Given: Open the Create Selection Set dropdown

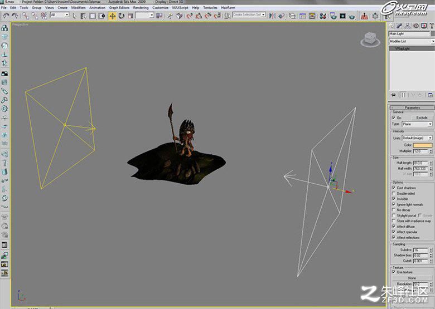Looking at the screenshot, I should pyautogui.click(x=249, y=14).
